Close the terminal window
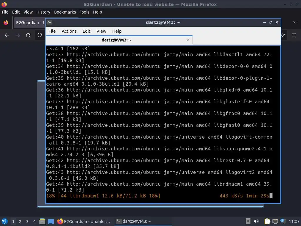The height and width of the screenshot is (226, 301). coord(277,22)
